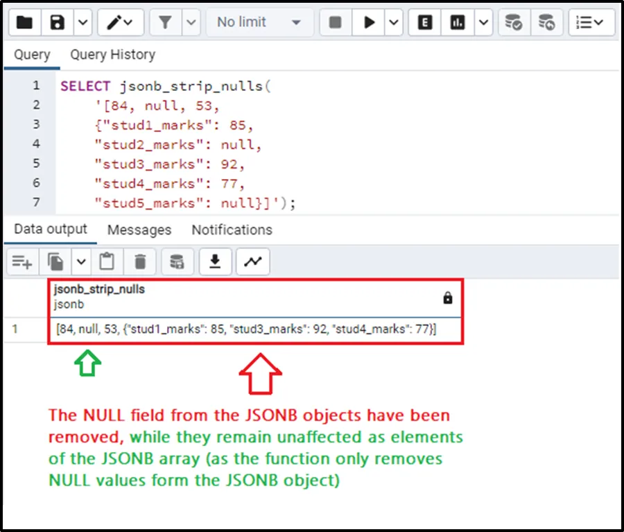Select the Notifications tab
The width and height of the screenshot is (624, 532).
(x=232, y=230)
